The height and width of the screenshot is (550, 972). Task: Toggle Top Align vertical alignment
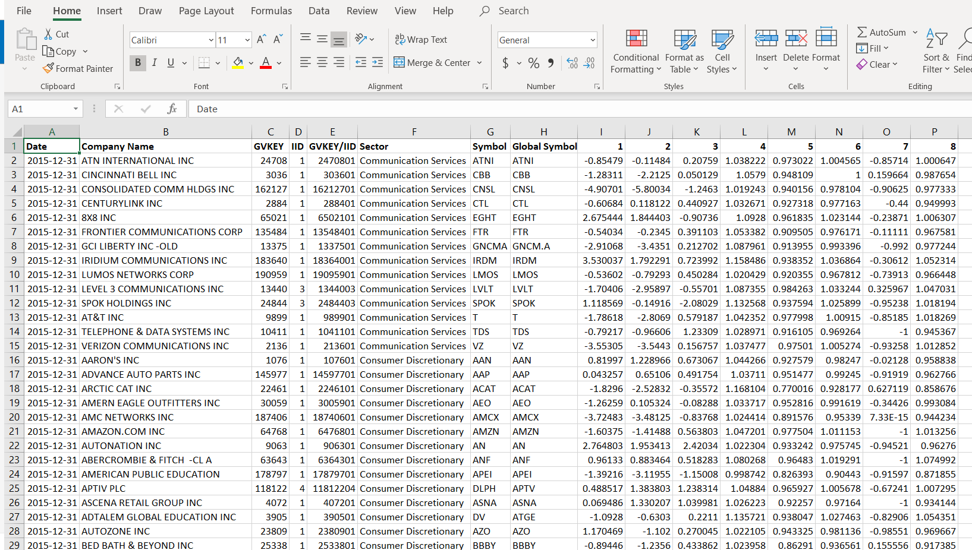tap(306, 39)
